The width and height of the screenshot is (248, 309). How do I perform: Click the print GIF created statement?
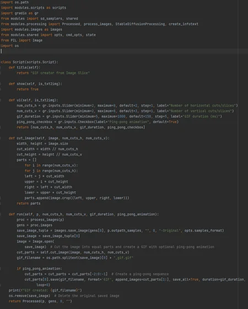point(45,290)
